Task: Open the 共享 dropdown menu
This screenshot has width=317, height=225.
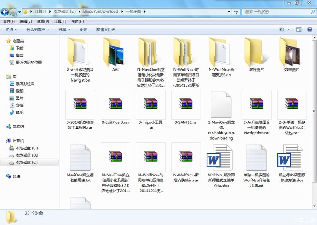Action: click(x=64, y=30)
